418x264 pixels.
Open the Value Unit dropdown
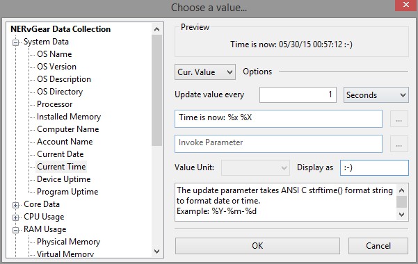(x=255, y=167)
